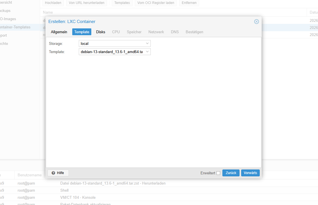Go forward with the Vorwärts button
318x205 pixels.
(x=250, y=173)
